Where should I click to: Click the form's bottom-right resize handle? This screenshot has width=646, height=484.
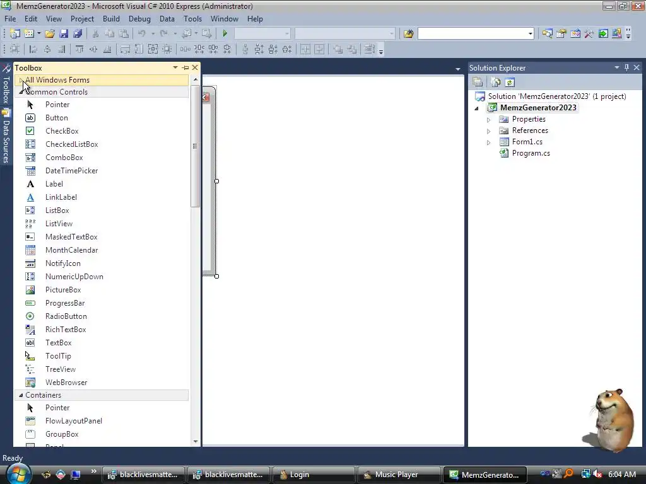[217, 276]
